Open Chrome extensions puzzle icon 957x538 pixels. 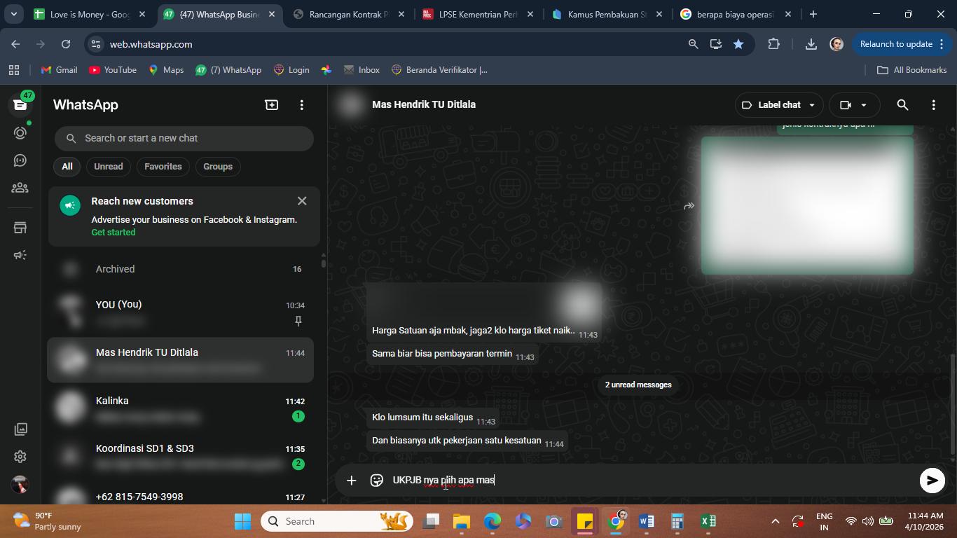pos(773,44)
